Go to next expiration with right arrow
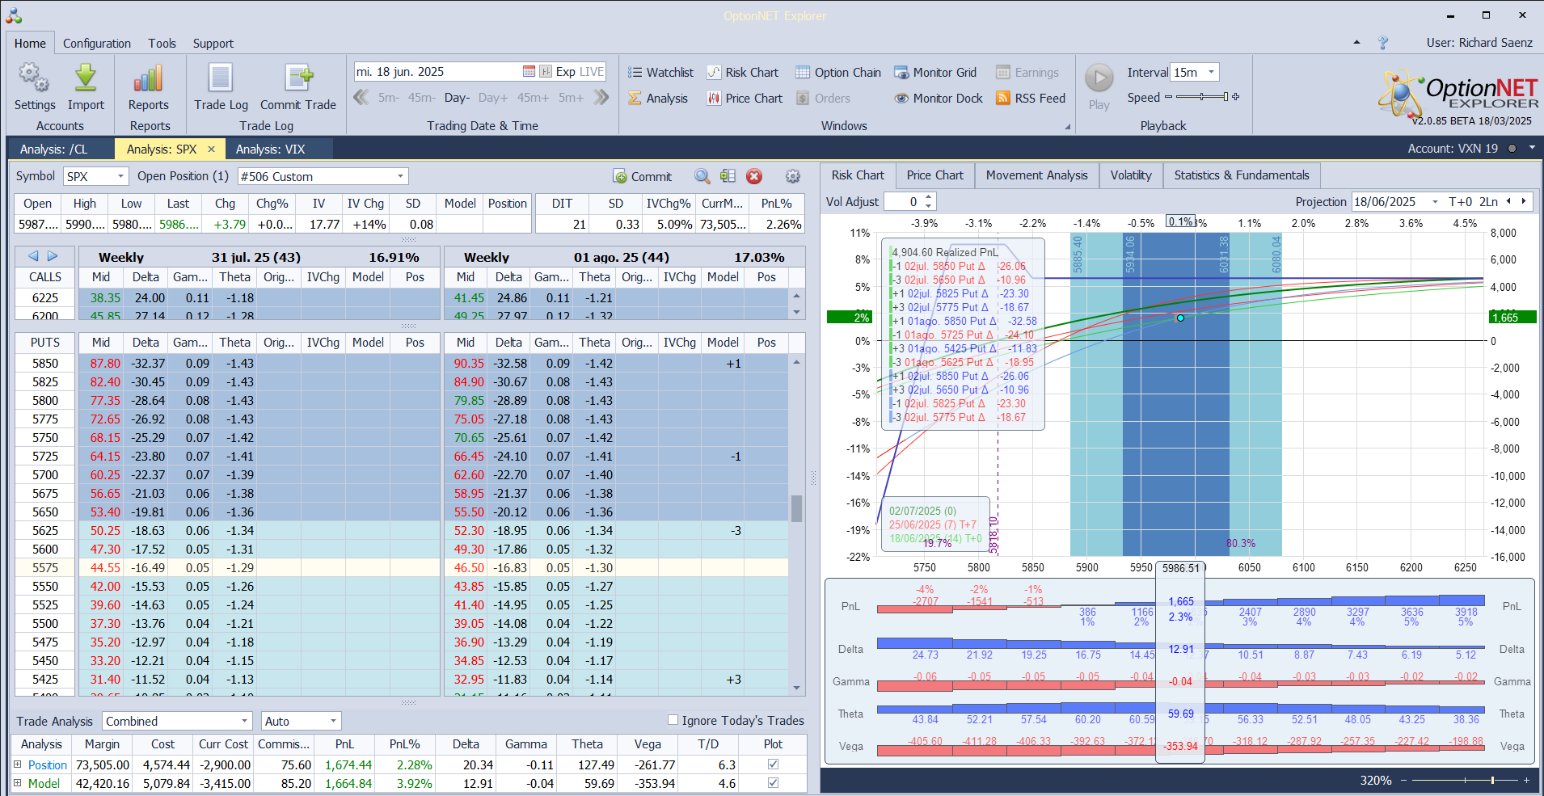Image resolution: width=1544 pixels, height=796 pixels. pyautogui.click(x=53, y=256)
